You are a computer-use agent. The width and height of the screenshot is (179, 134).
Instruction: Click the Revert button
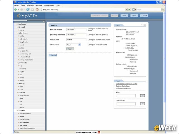[x=114, y=16]
